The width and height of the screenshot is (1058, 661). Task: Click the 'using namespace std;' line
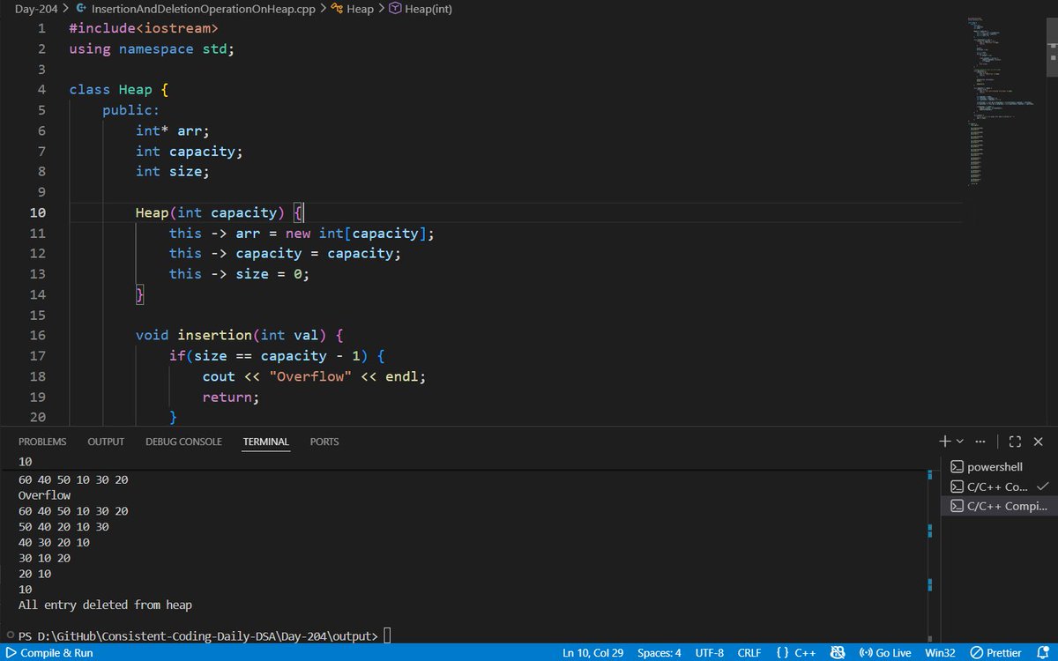click(153, 48)
